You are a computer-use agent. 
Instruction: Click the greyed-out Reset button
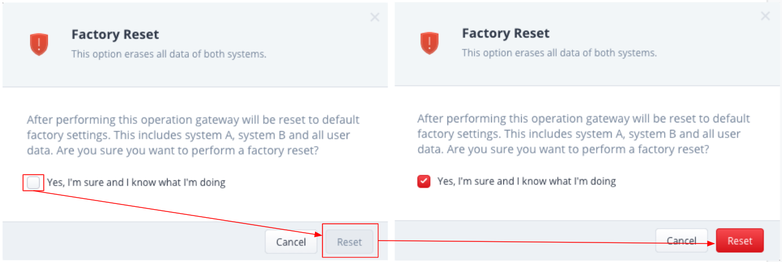click(x=350, y=242)
